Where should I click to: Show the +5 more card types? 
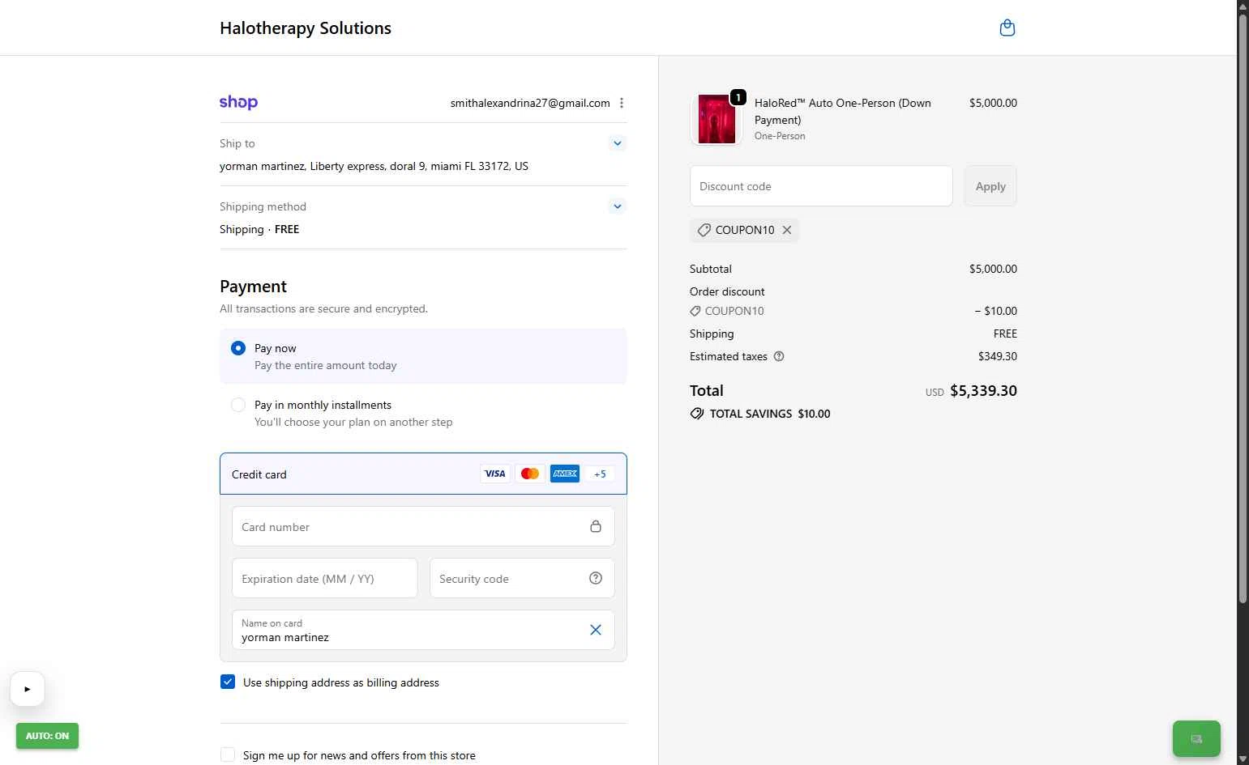tap(600, 474)
